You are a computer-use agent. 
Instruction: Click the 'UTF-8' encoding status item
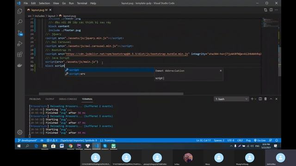click(x=231, y=140)
